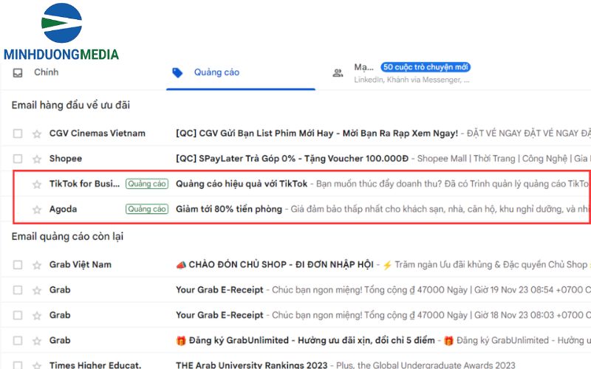Open Your Grab E-Receipt from 18 Nov
Screen dimensions: 591x369
click(x=219, y=315)
